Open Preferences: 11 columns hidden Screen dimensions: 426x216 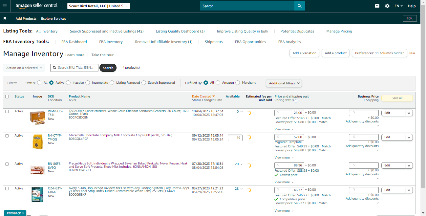coord(380,53)
